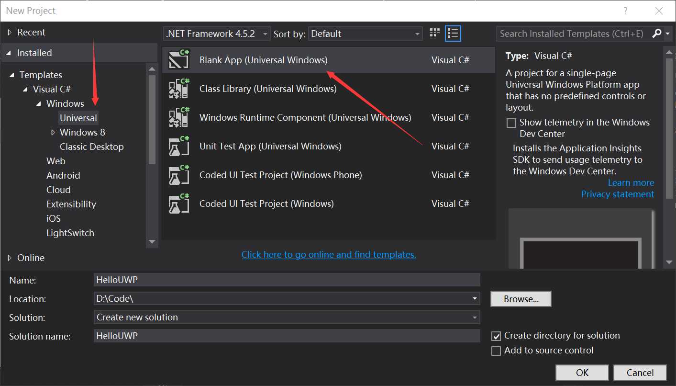
Task: Click the Class Library template icon
Action: click(179, 89)
